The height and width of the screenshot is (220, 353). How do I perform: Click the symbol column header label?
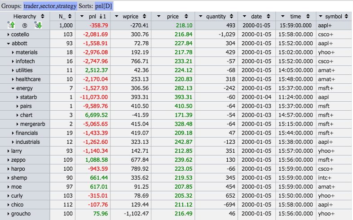334,17
